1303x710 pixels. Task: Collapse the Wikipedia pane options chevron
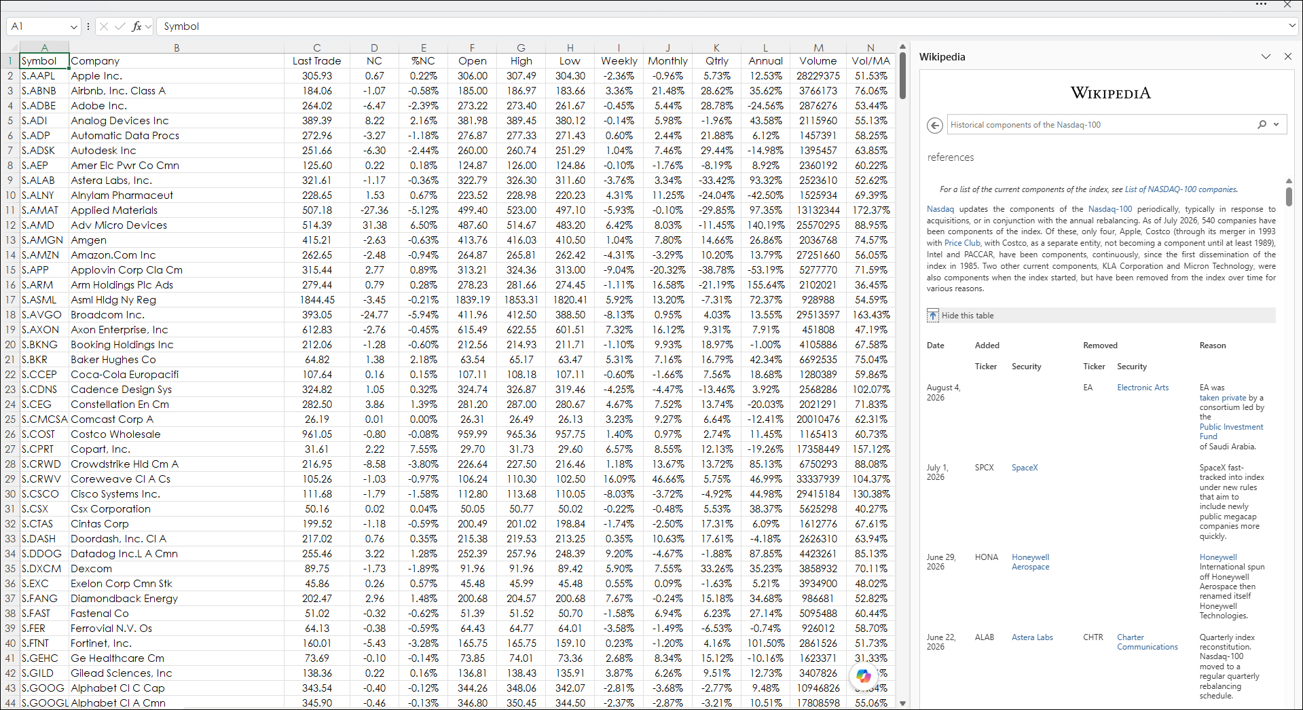1266,56
